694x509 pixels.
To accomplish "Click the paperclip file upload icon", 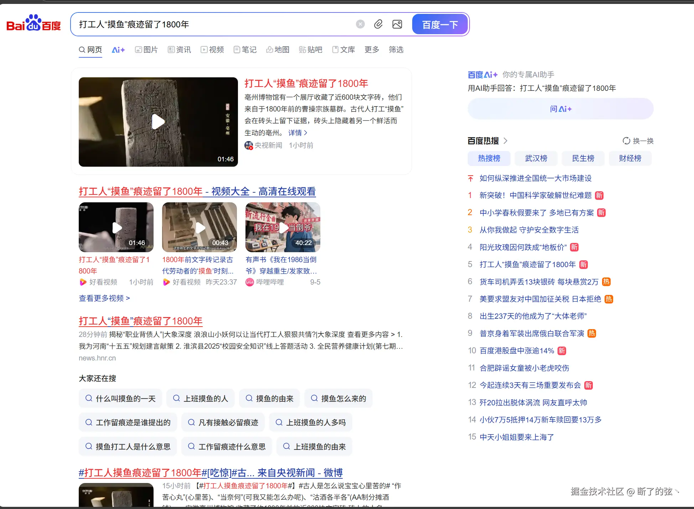I will pos(378,24).
